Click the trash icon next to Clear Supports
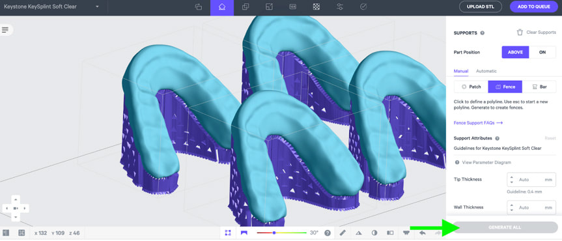The image size is (562, 241). click(x=520, y=33)
